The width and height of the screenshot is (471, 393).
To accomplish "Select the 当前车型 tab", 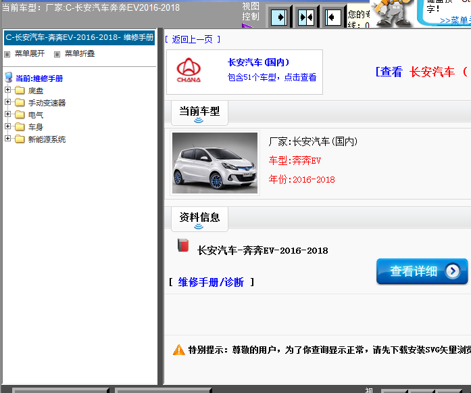I will point(199,113).
